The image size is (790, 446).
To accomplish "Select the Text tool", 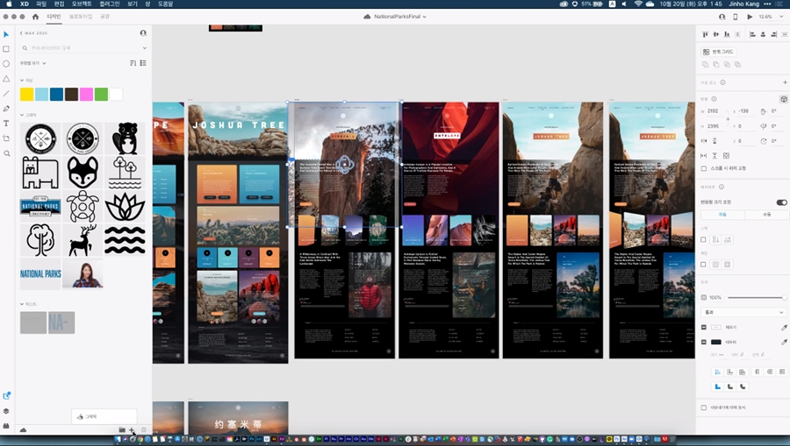I will click(x=6, y=124).
